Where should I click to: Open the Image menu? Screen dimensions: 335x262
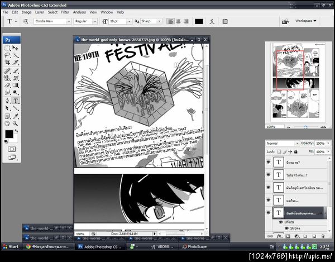[x=26, y=12]
